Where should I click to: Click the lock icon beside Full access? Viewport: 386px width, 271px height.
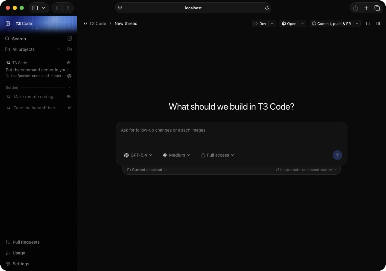coord(203,155)
